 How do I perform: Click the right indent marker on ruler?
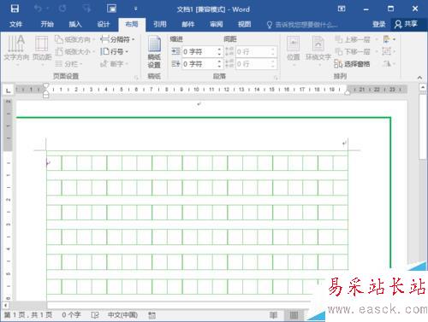click(348, 92)
